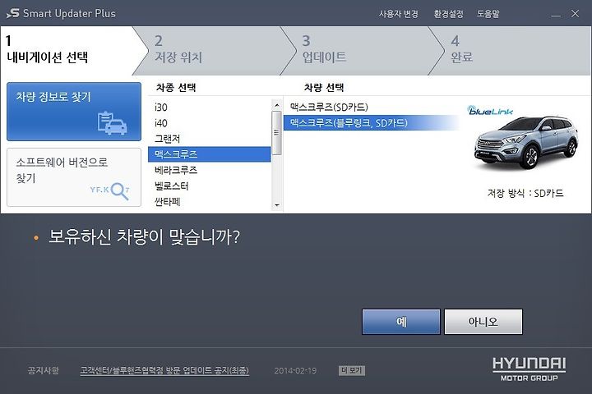Choose i30 in the model list
Viewport: 592px width, 394px height.
pos(210,107)
